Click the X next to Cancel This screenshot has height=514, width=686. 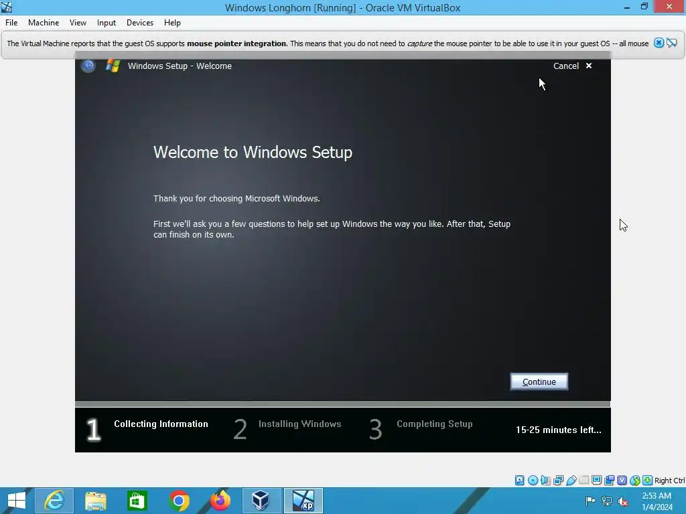tap(589, 66)
